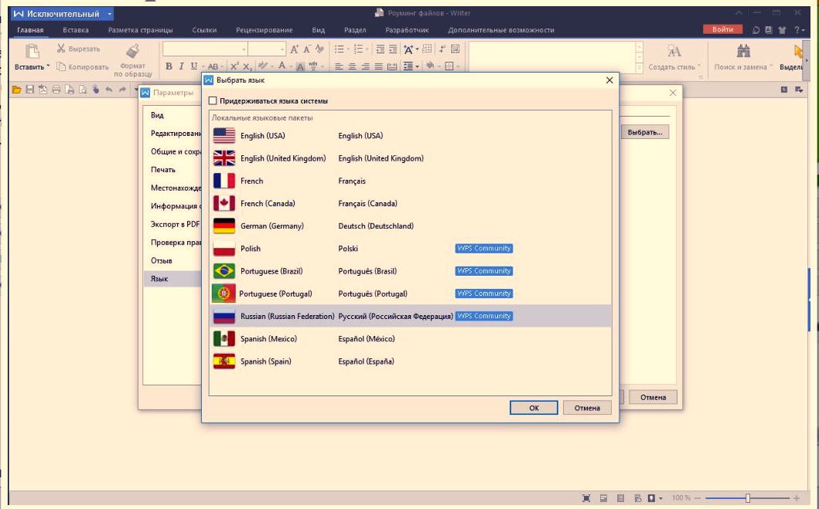This screenshot has height=509, width=819.
Task: Expand the Вставить paste dropdown arrow
Action: (48, 66)
